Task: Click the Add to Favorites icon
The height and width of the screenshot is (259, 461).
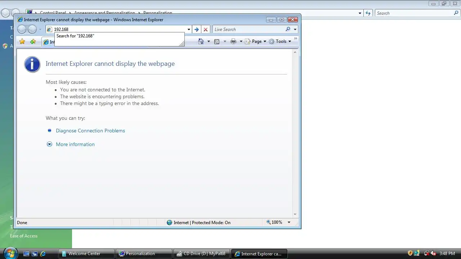Action: coord(33,41)
